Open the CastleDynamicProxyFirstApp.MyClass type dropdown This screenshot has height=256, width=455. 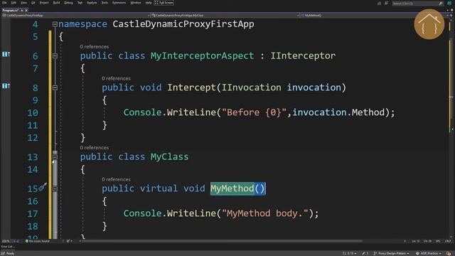point(225,15)
